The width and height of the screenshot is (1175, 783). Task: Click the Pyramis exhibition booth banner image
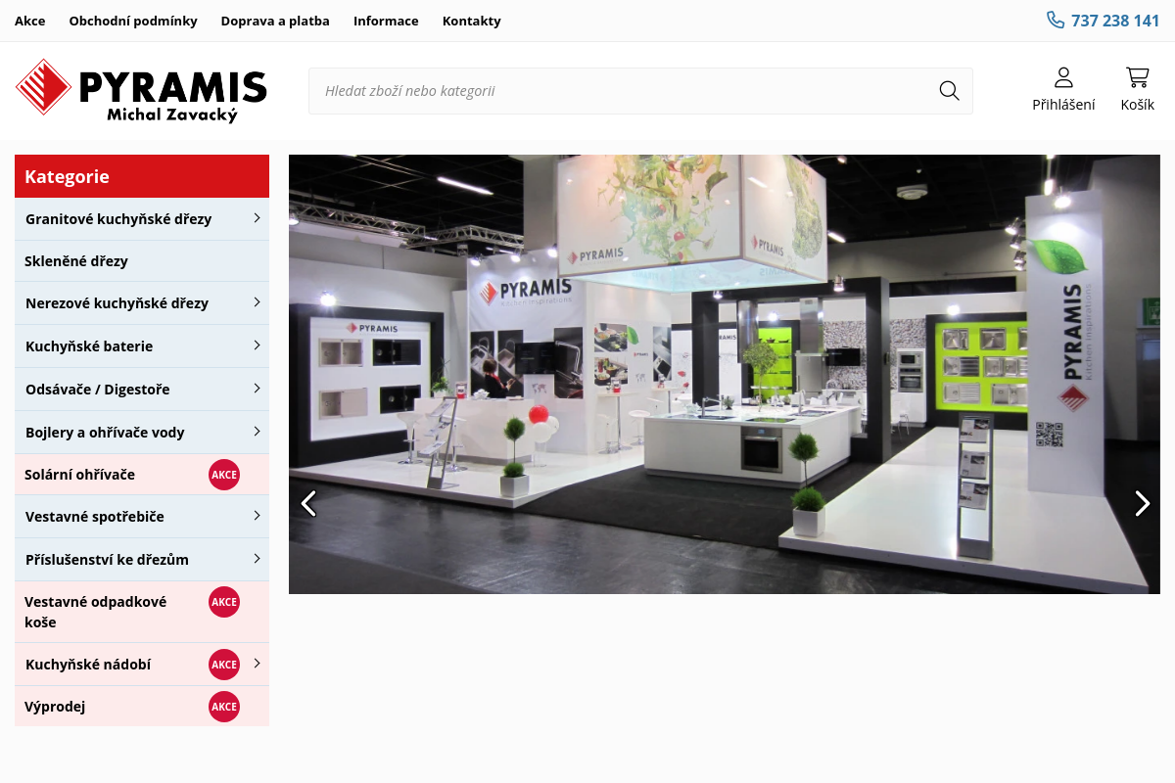pos(725,374)
